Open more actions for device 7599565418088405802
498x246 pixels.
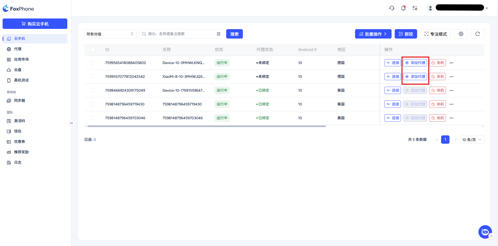(x=451, y=63)
